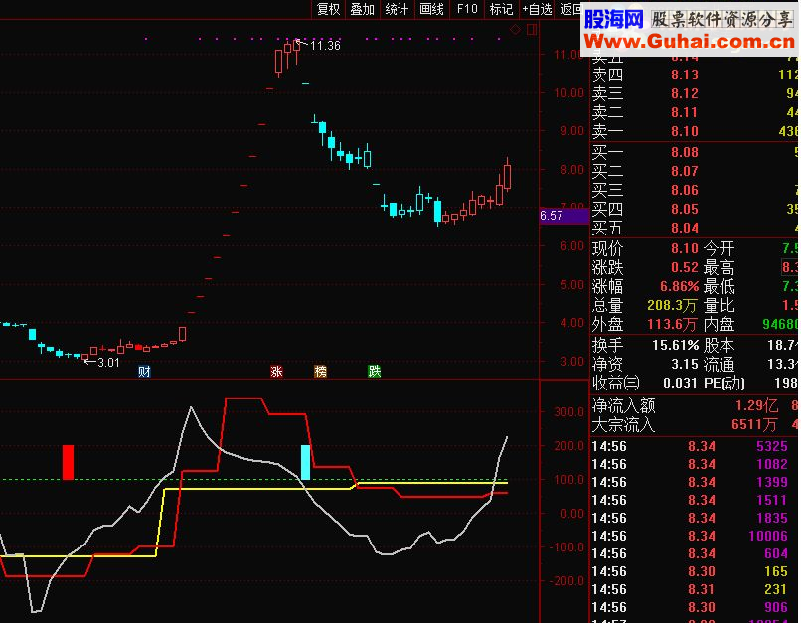Click the 股本 label
Screen dimensions: 801x623
pos(719,345)
